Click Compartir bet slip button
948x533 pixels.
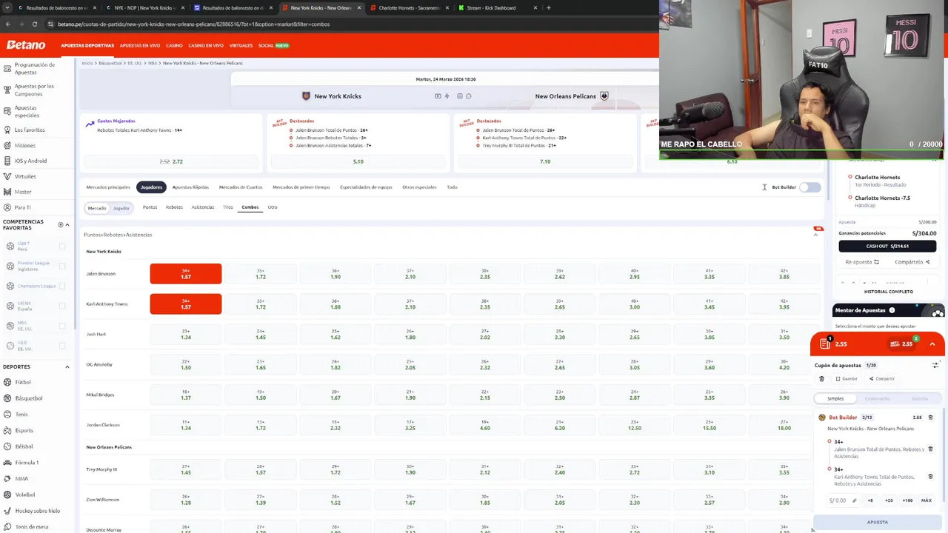pos(882,378)
